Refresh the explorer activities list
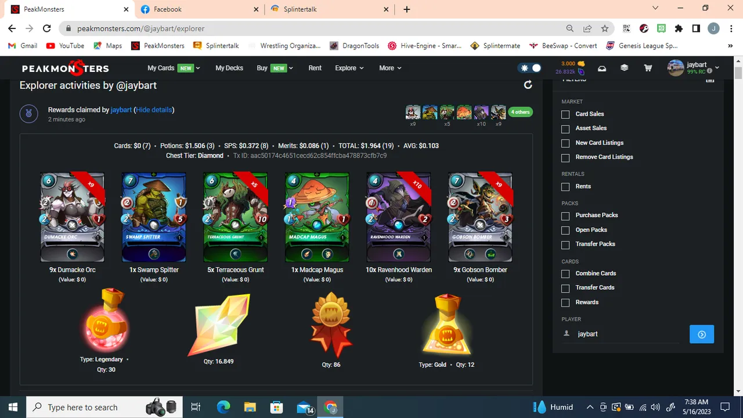This screenshot has width=743, height=418. pos(528,85)
